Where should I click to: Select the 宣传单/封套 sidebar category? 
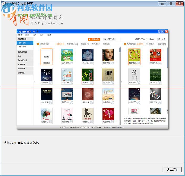25,60
